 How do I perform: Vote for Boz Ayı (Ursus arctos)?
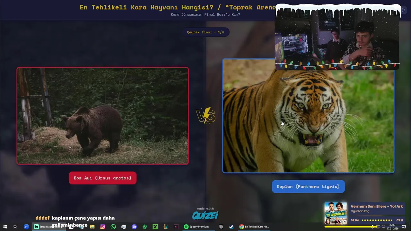102,178
